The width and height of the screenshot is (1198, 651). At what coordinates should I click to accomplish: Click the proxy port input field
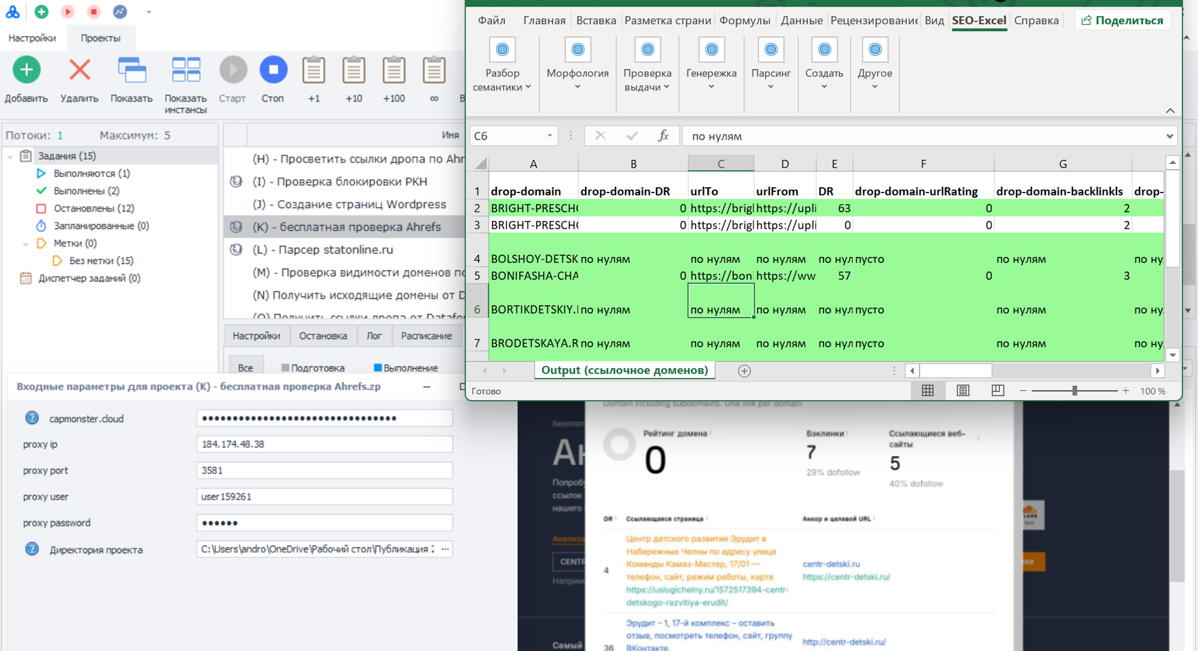tap(324, 470)
